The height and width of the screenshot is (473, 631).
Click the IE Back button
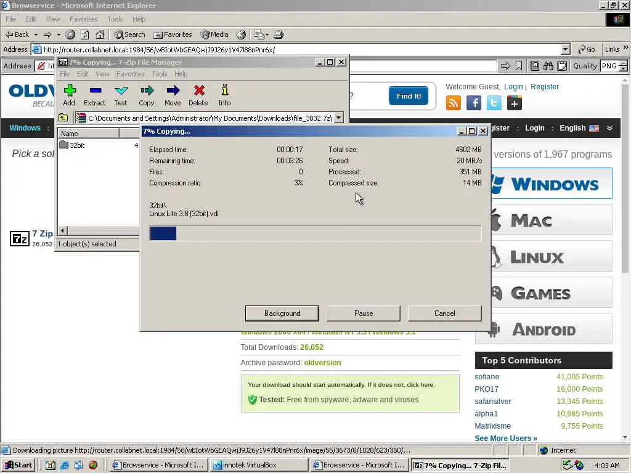(x=17, y=34)
